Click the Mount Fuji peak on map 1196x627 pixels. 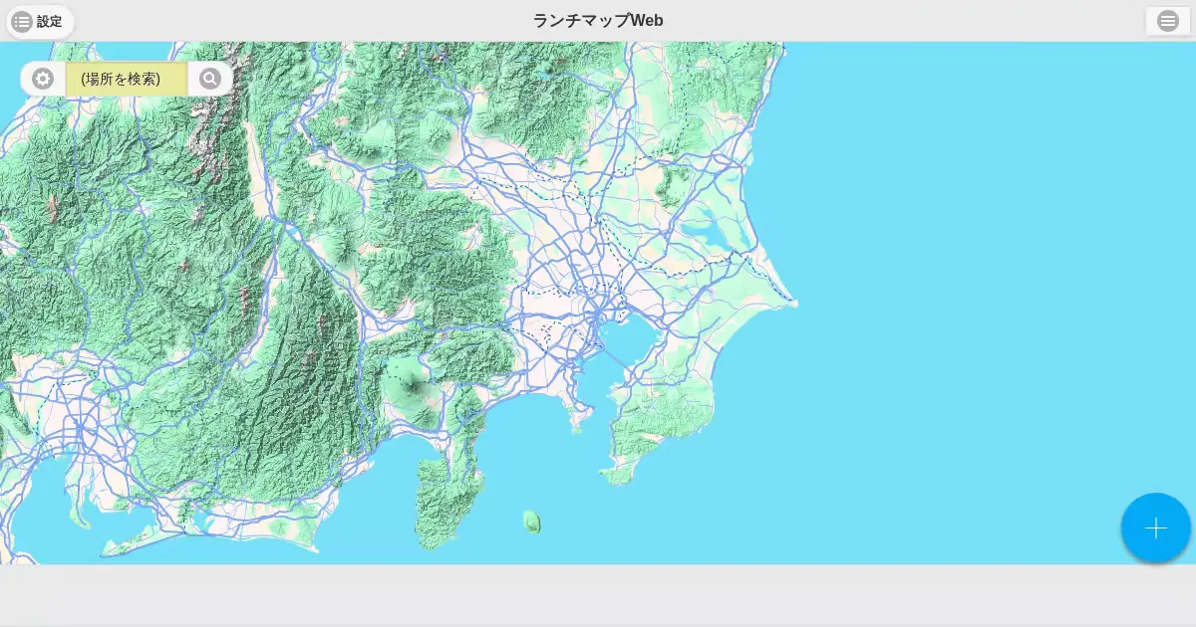click(x=410, y=383)
